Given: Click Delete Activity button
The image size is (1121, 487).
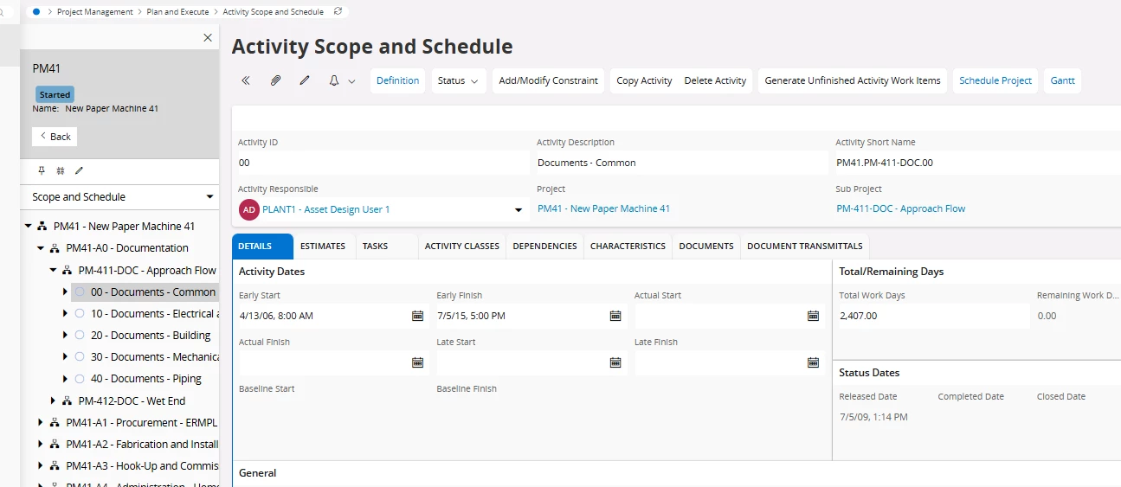Looking at the screenshot, I should point(715,80).
